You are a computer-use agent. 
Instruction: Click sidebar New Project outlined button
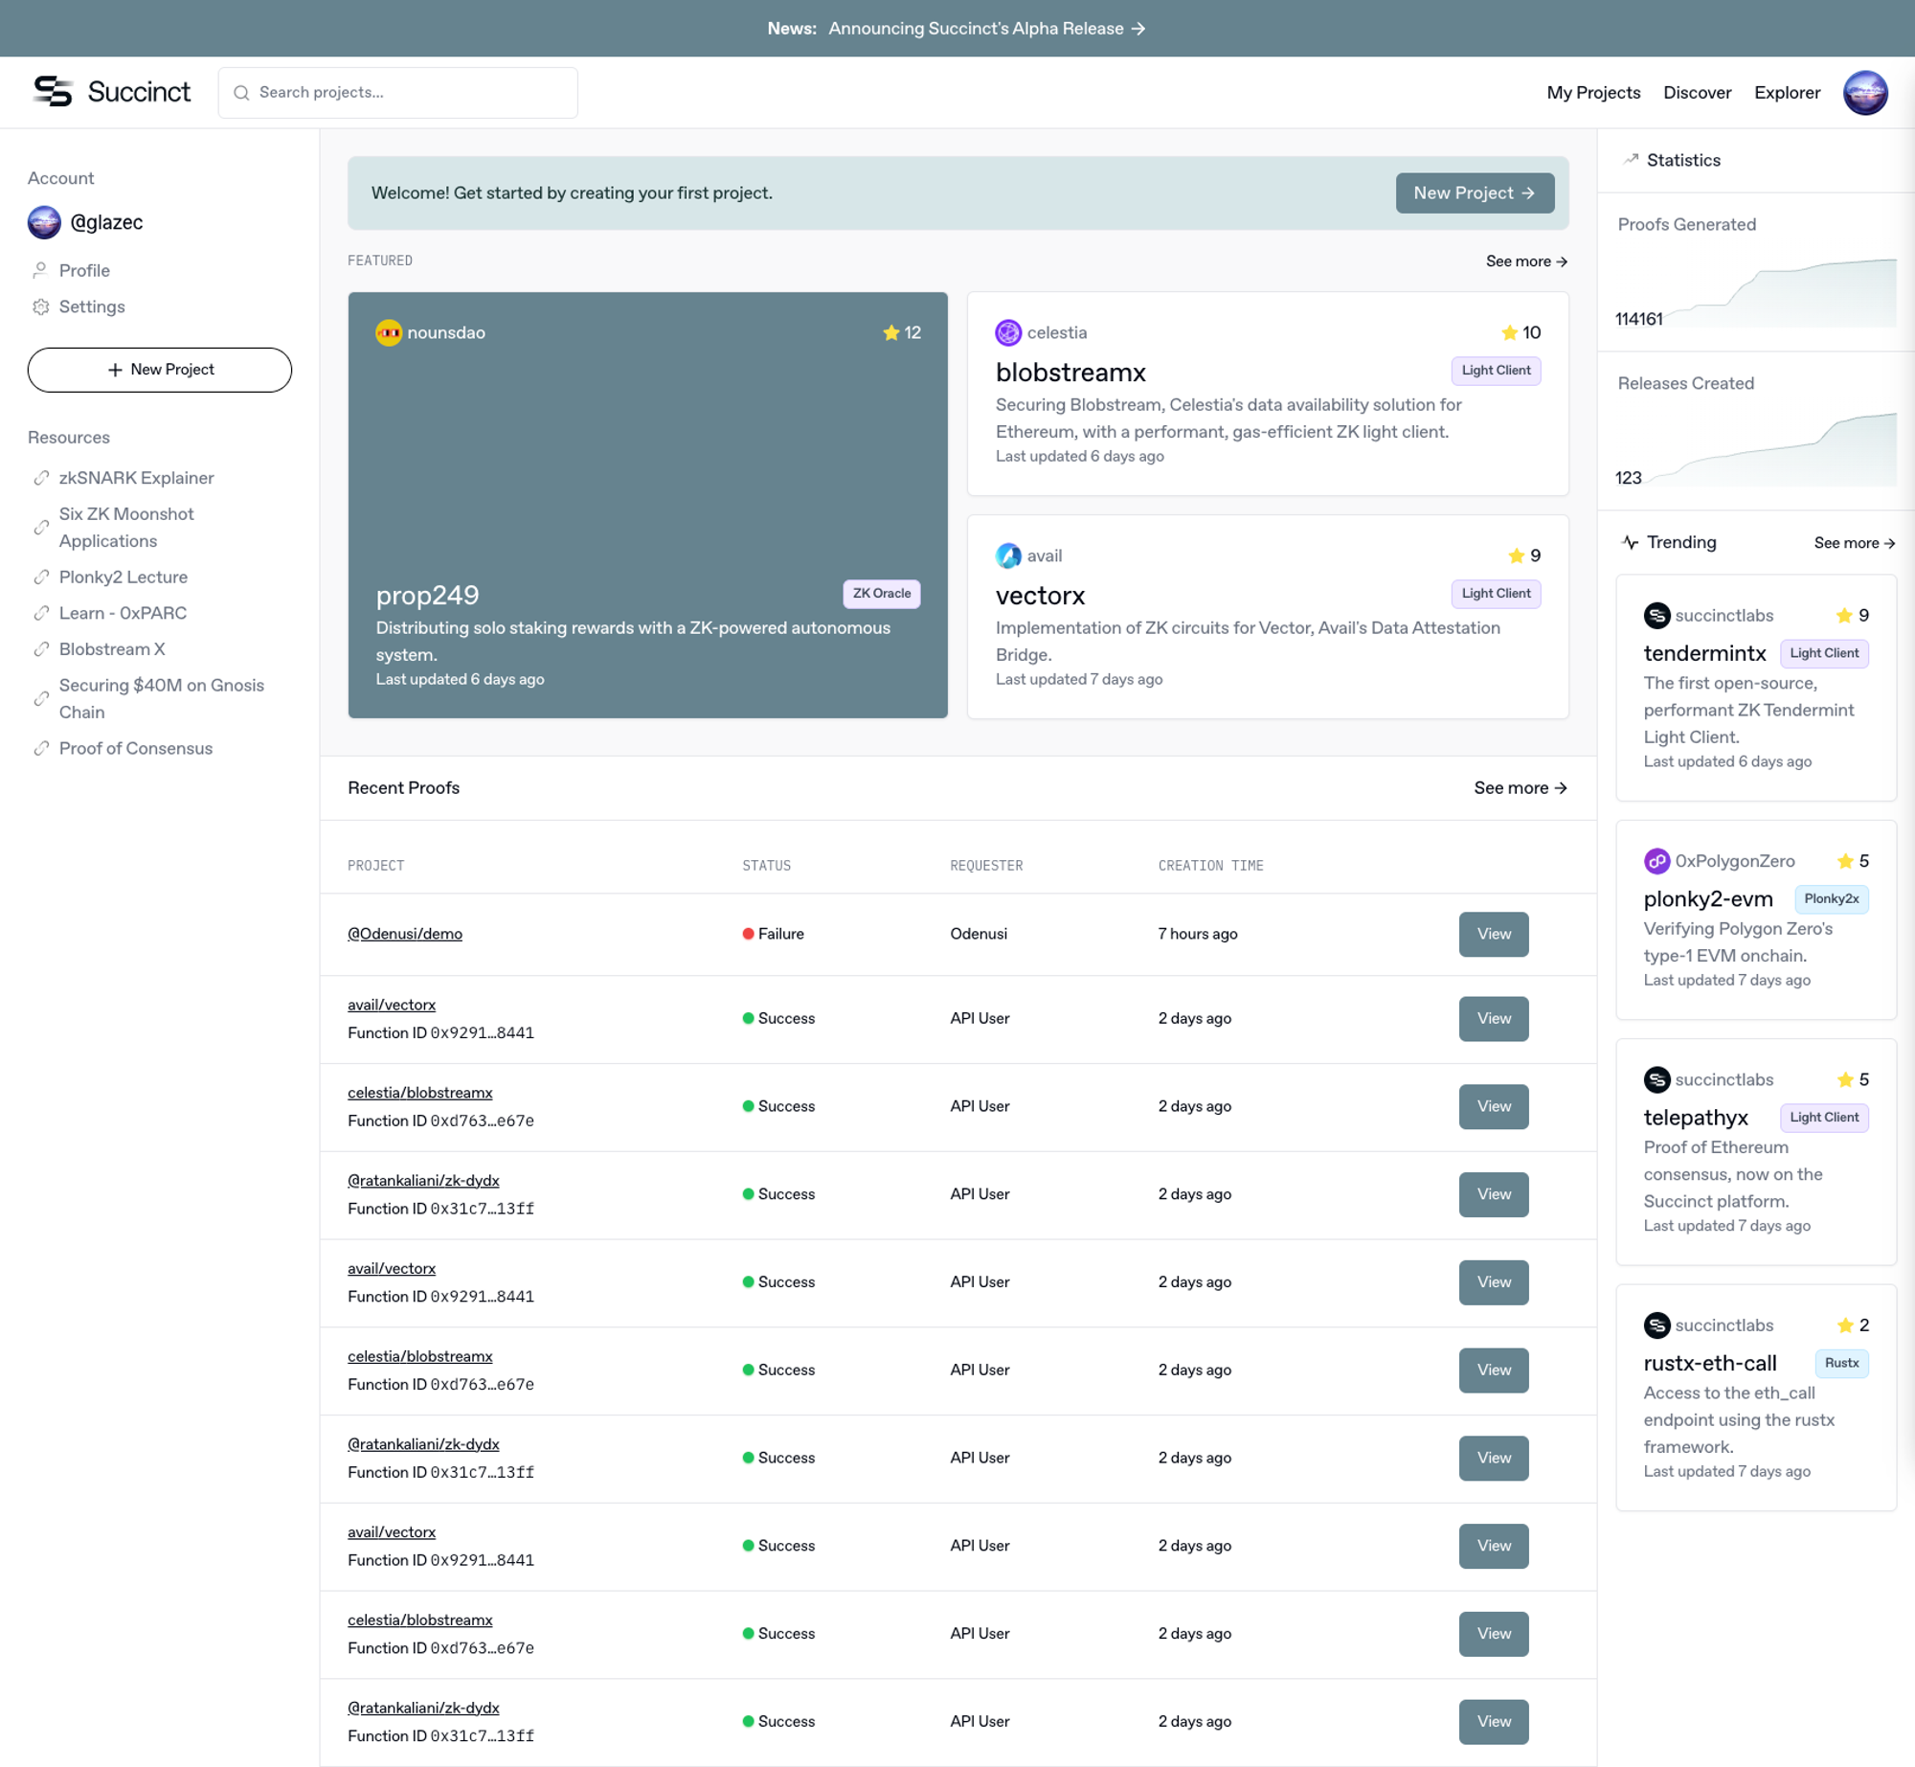coord(159,370)
